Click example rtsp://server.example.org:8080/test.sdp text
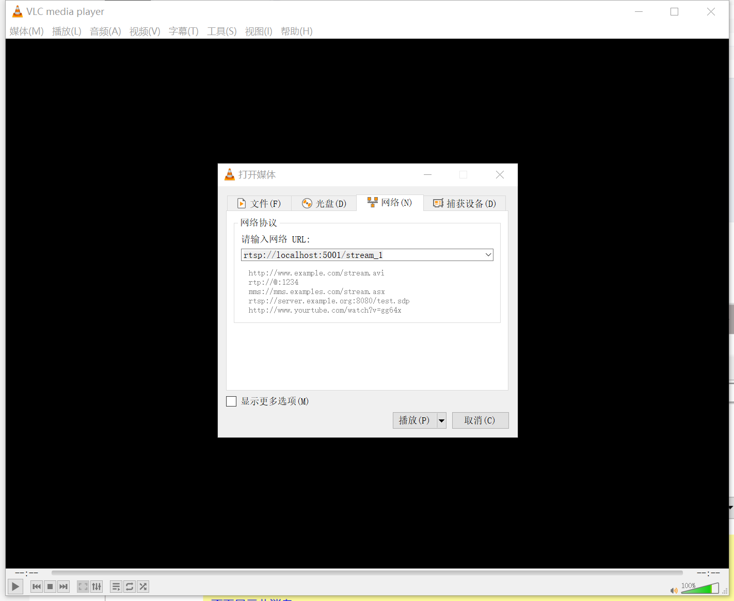This screenshot has width=734, height=601. point(329,301)
